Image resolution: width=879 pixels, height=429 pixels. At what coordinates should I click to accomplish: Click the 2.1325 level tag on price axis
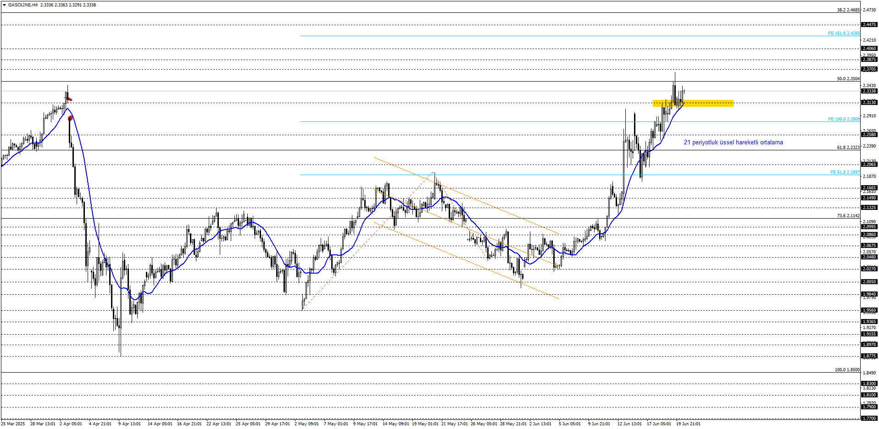(x=869, y=208)
